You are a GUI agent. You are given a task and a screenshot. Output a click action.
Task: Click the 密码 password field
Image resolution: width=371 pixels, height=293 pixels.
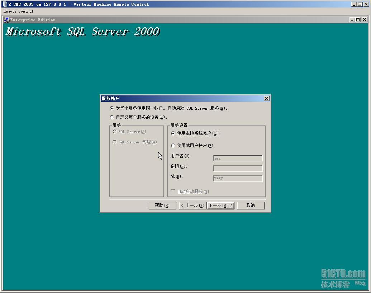[x=238, y=169]
